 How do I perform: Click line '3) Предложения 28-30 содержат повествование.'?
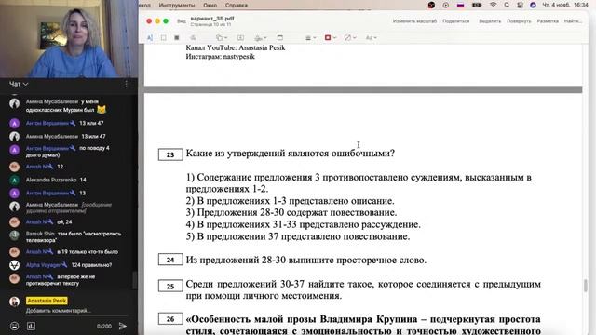pos(291,212)
